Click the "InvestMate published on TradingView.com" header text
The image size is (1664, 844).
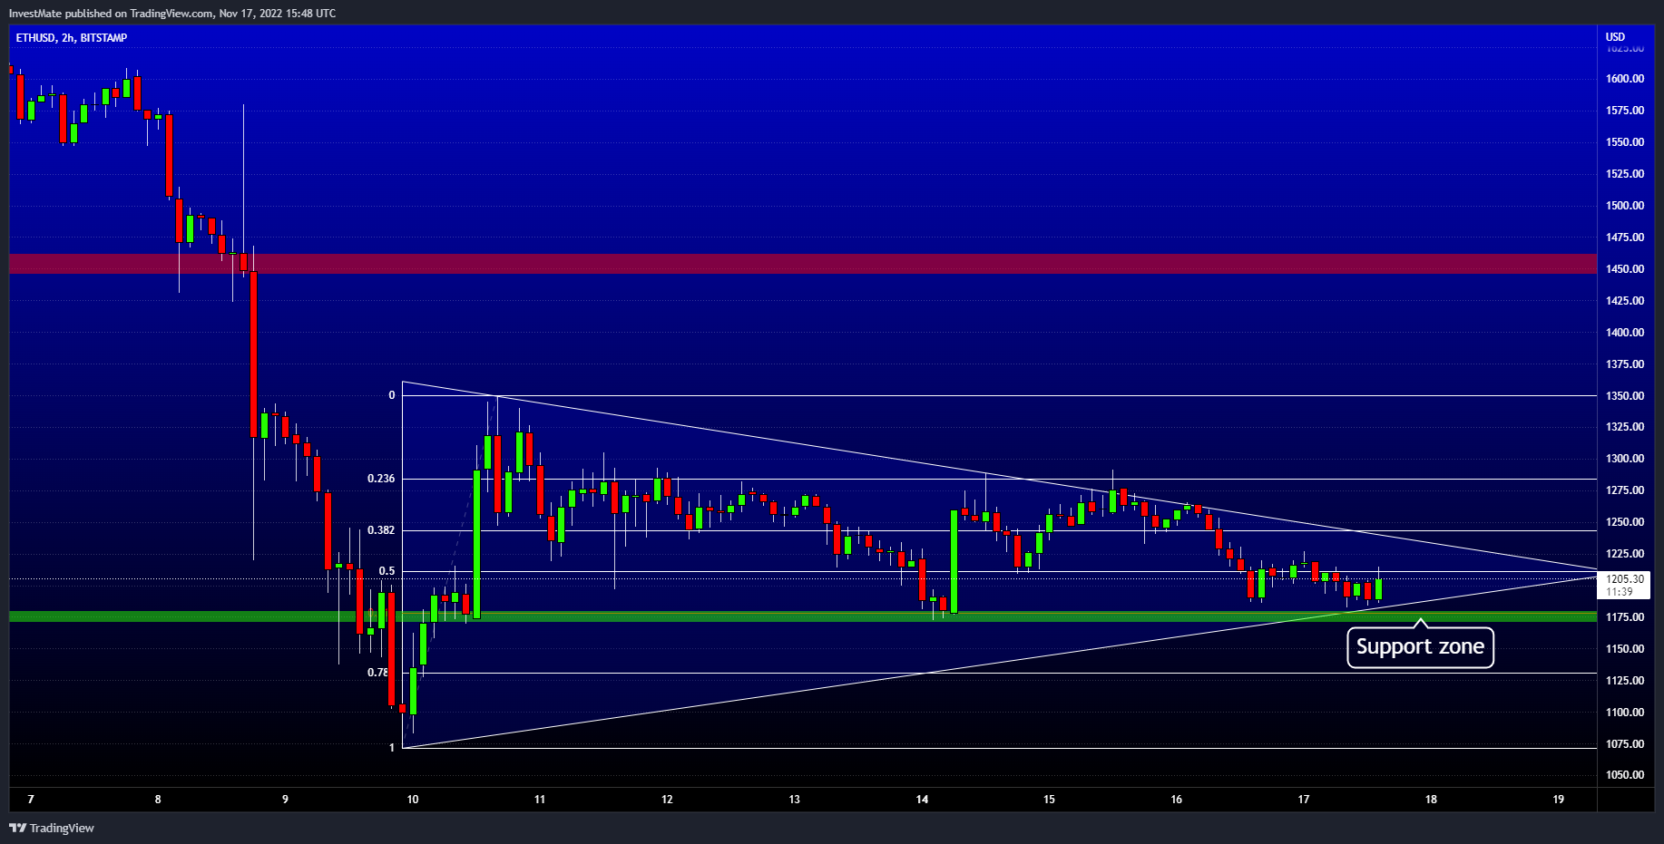pos(112,13)
